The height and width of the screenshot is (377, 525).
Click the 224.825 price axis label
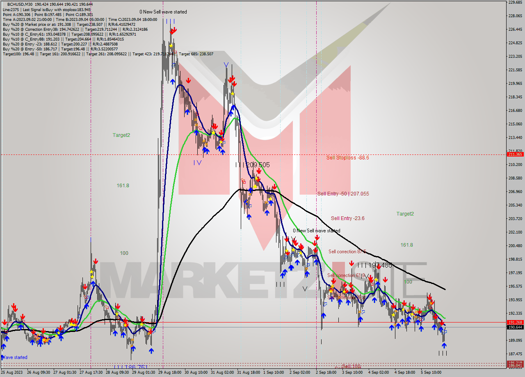click(x=515, y=43)
